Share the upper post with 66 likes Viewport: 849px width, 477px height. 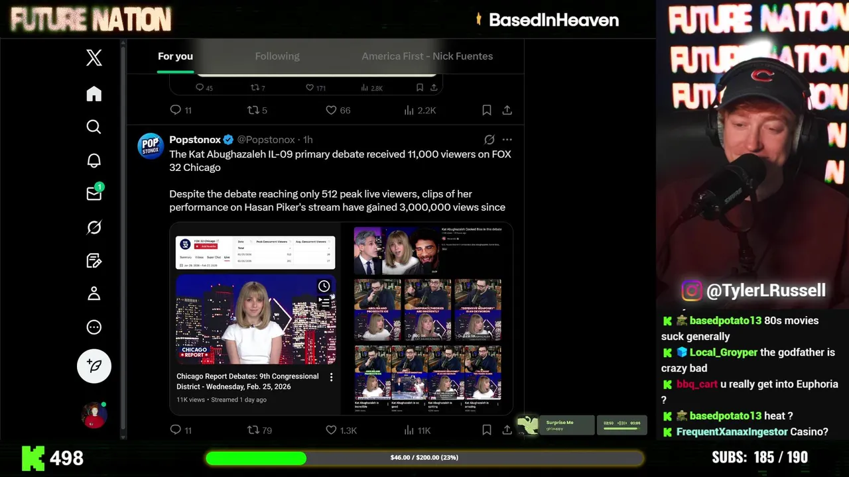click(x=507, y=110)
